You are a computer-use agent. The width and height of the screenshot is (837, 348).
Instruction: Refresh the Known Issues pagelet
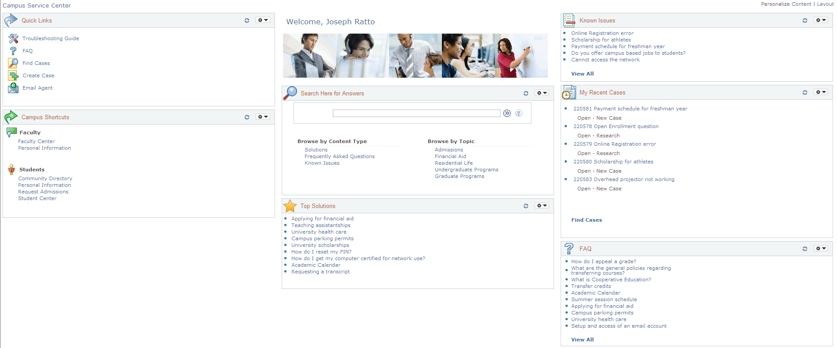(x=805, y=20)
